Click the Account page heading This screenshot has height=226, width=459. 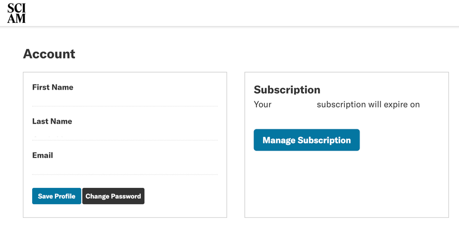point(49,54)
